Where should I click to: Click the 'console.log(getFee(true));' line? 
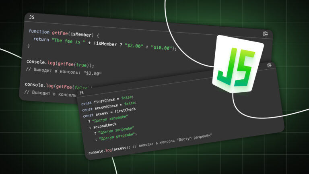60,63
